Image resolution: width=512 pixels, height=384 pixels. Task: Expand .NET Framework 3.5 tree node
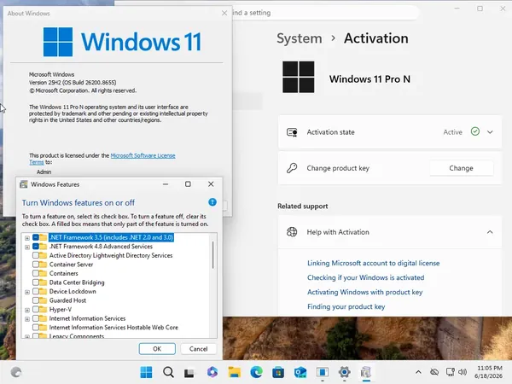coord(27,238)
